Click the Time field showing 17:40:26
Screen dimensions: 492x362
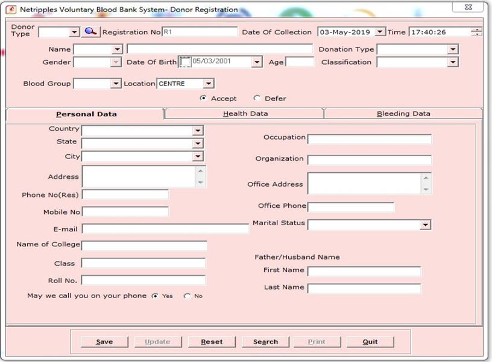(x=440, y=32)
